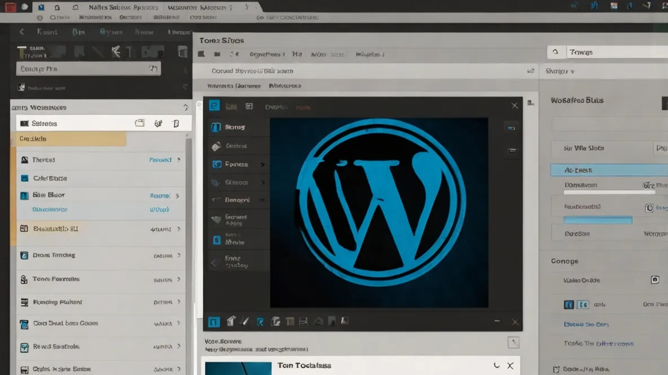Click the WordPress logo image preview
The image size is (668, 375).
379,212
